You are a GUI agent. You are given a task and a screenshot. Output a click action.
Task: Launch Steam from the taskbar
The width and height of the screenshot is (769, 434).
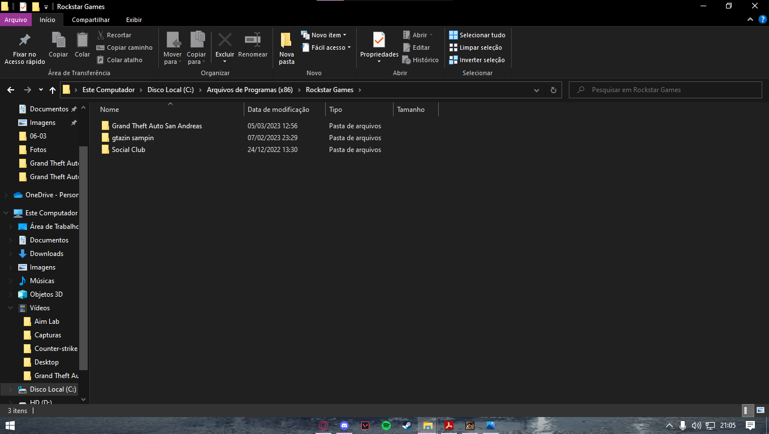[407, 426]
